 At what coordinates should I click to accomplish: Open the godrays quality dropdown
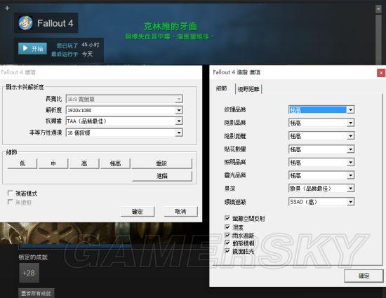click(x=321, y=175)
